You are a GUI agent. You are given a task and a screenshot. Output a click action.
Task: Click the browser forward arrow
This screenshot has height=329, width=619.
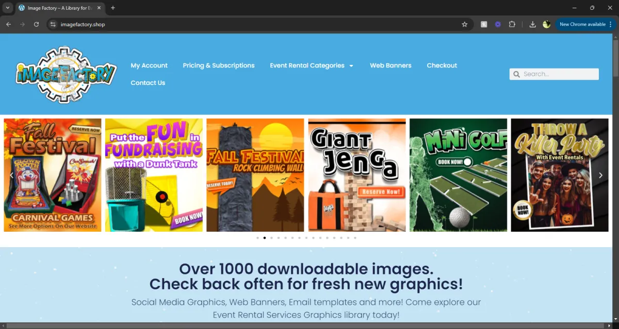[22, 24]
